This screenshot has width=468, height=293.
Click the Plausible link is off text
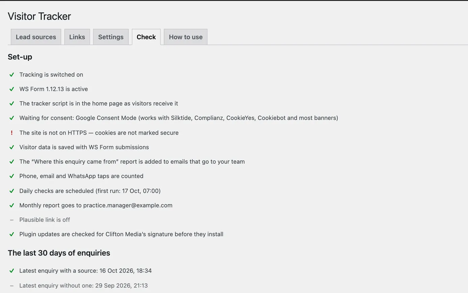pos(44,220)
